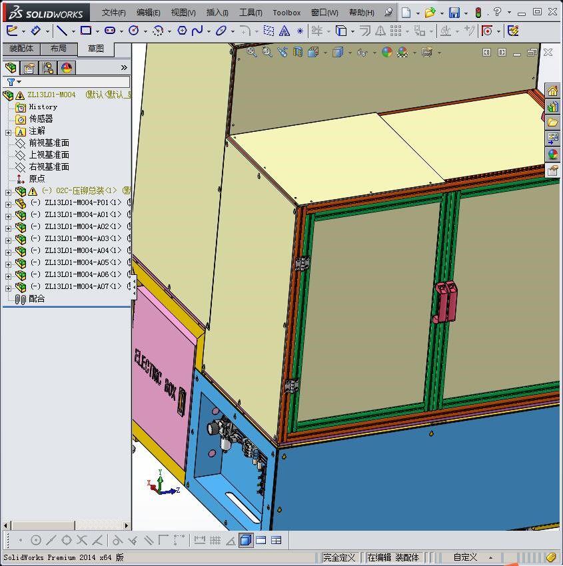Viewport: 563px width, 566px height.
Task: Click the right arrow of panel scrollbar
Action: [126, 525]
